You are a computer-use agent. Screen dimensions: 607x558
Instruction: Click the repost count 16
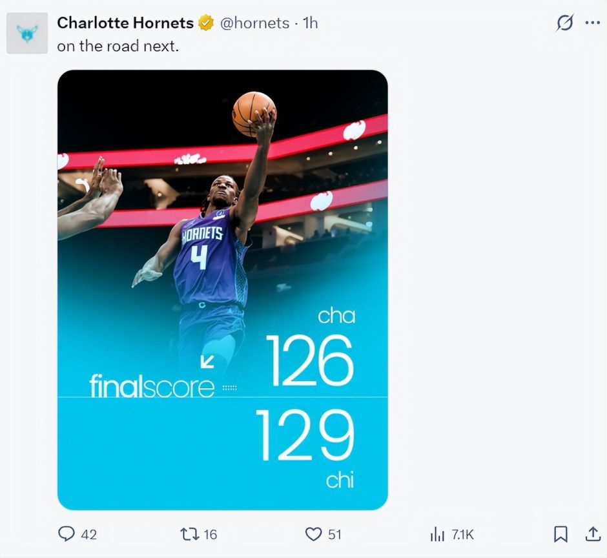click(211, 535)
